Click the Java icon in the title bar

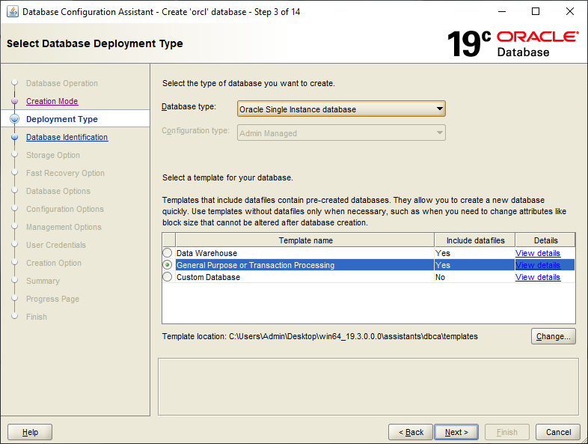click(x=11, y=11)
